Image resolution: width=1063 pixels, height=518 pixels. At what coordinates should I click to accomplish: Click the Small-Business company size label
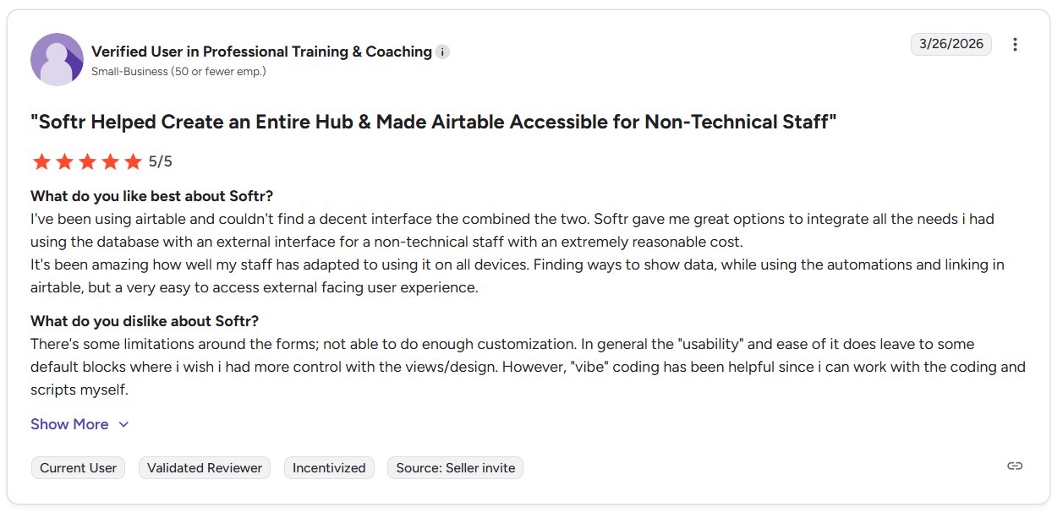point(178,72)
